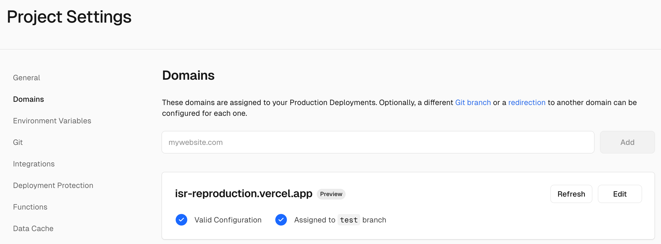Screen dimensions: 661x244
Task: Open Data Cache settings
Action: click(x=33, y=228)
